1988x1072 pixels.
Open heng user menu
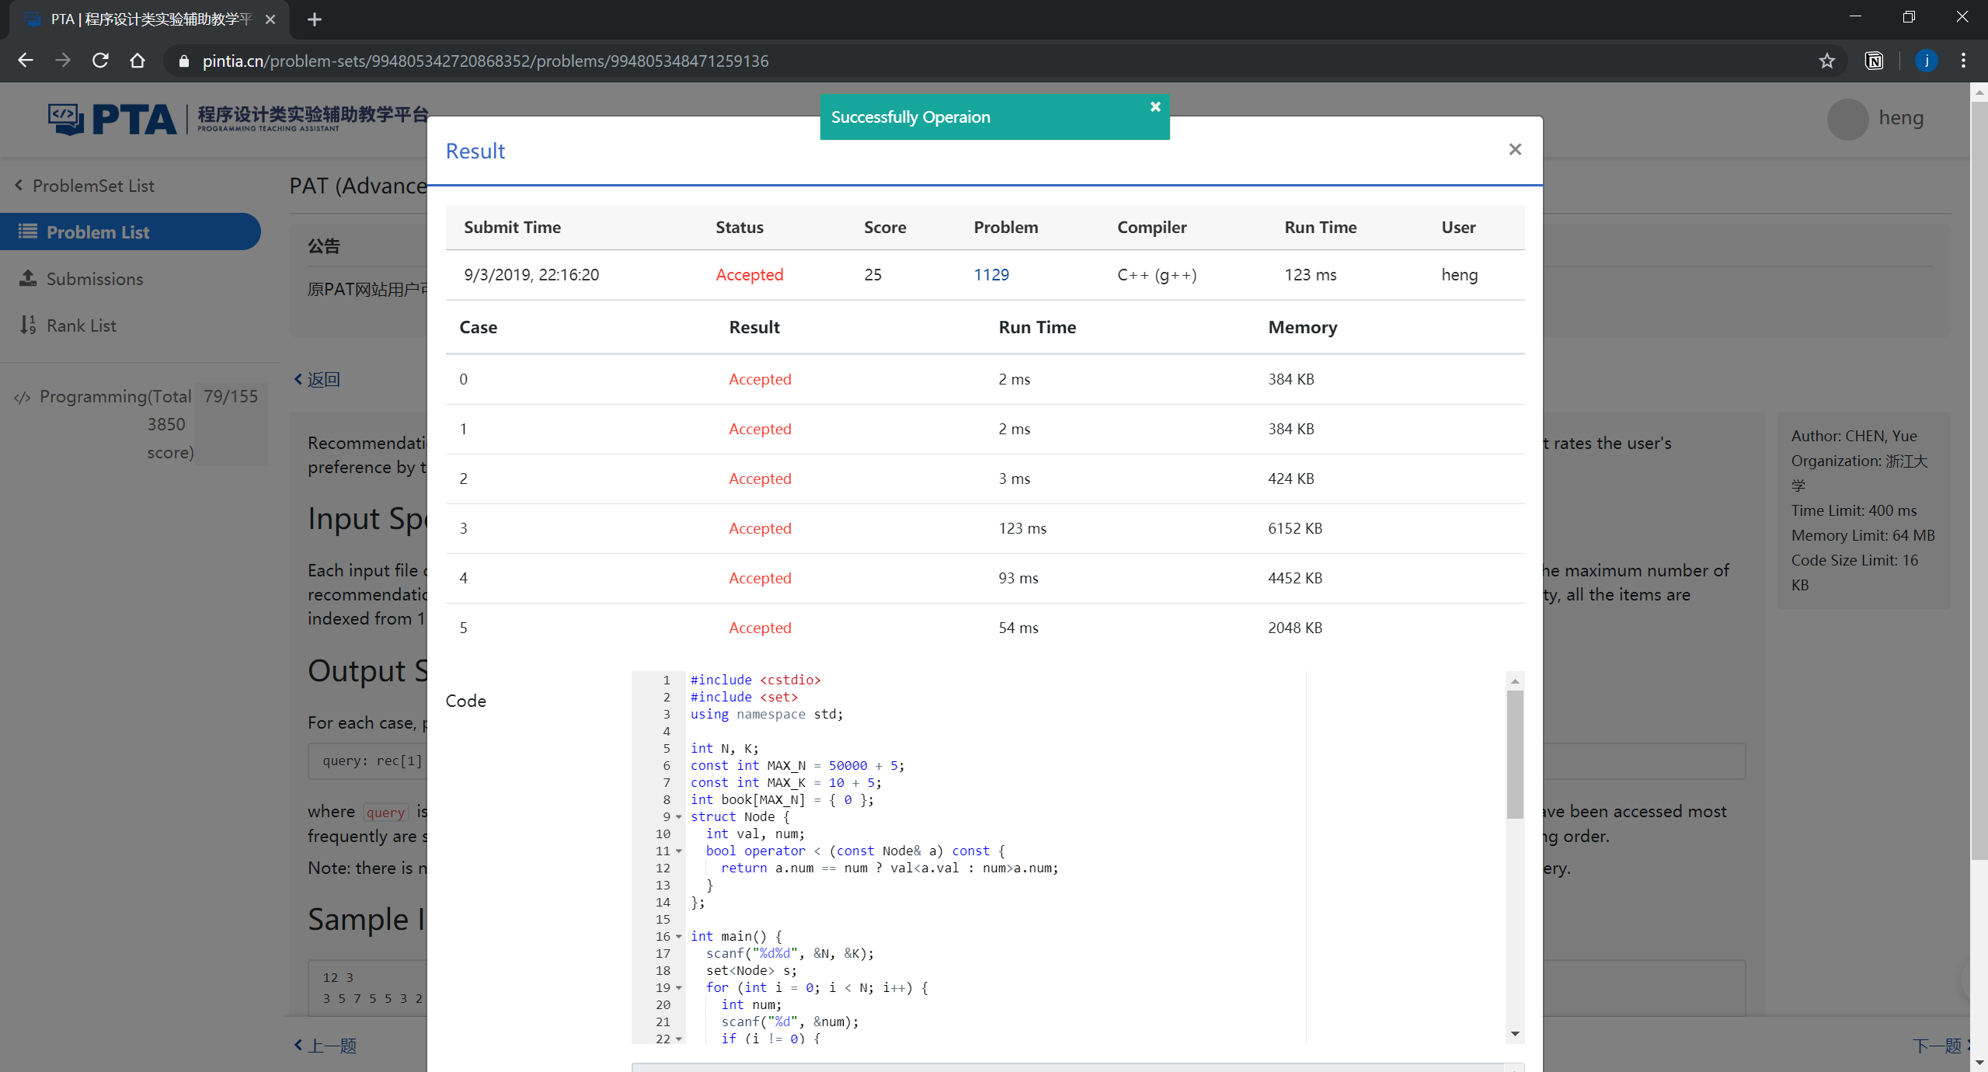(x=1901, y=117)
